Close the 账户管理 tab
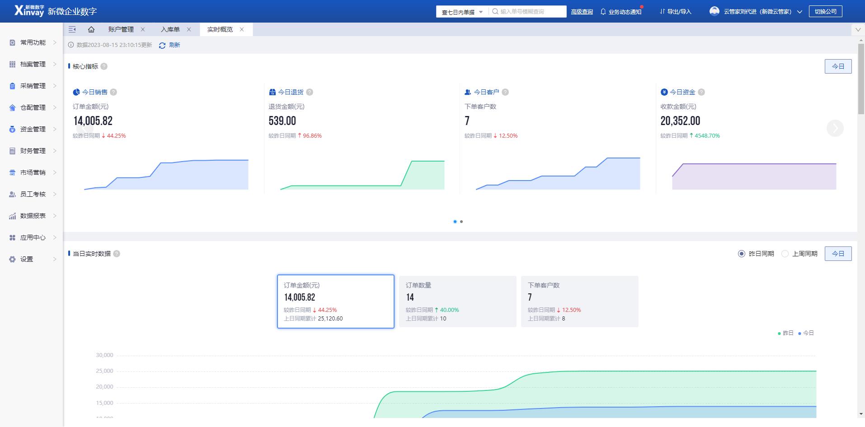This screenshot has width=865, height=427. [x=143, y=29]
